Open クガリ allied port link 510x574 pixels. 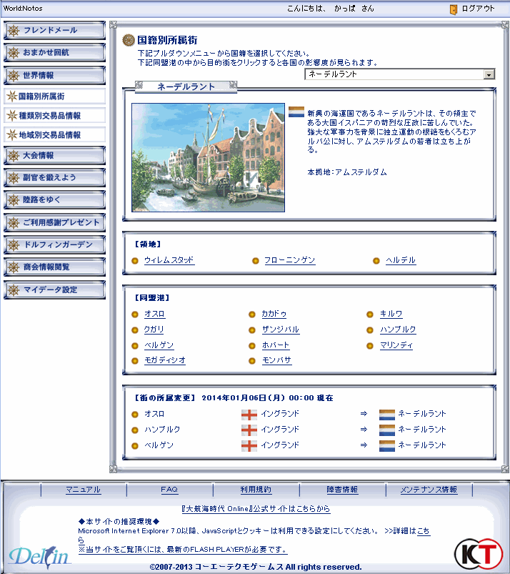[154, 330]
